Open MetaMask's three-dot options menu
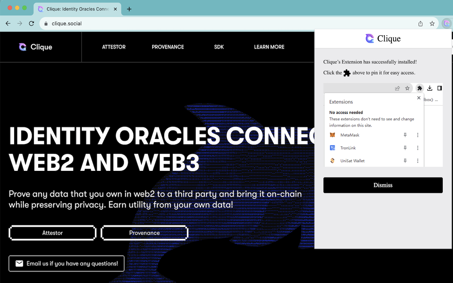Image resolution: width=453 pixels, height=283 pixels. pyautogui.click(x=418, y=135)
